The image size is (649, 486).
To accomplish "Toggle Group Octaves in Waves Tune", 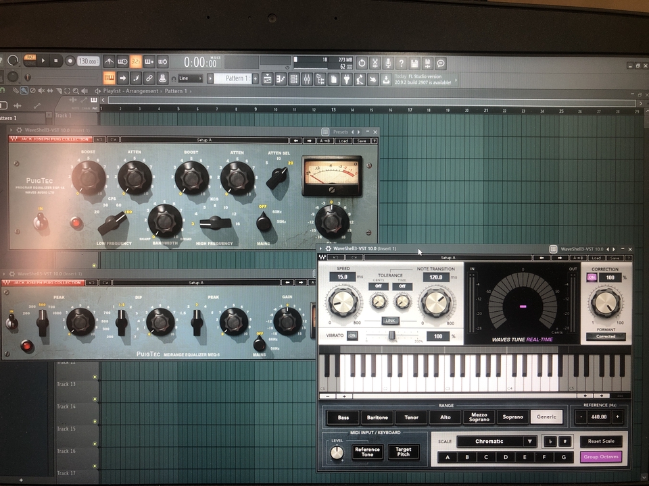I will 601,457.
